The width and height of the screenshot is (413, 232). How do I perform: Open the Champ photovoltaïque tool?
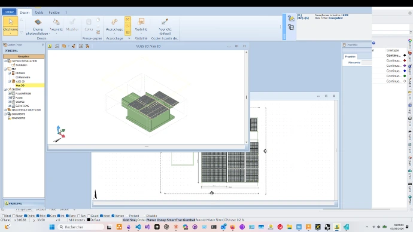click(x=38, y=26)
